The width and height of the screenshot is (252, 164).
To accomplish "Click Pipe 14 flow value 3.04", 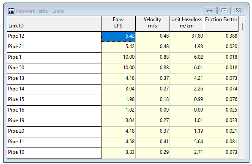I will [x=118, y=90].
